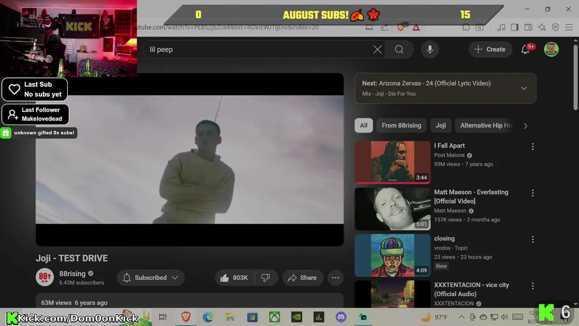Click the Share button
579x326 pixels.
pyautogui.click(x=302, y=278)
